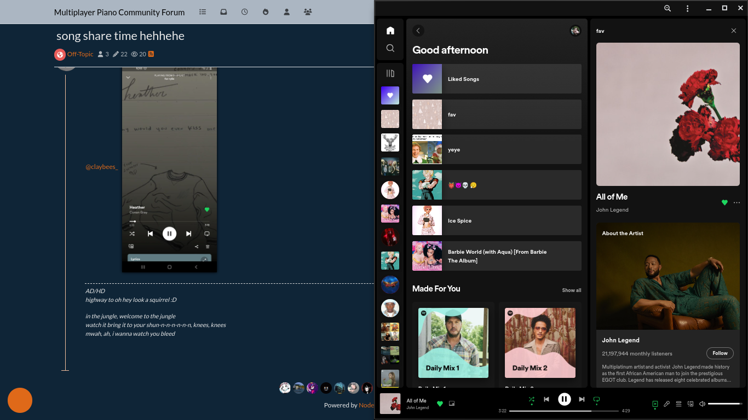Viewport: 748px width, 420px height.
Task: Go back with Spotify back chevron
Action: tap(418, 31)
